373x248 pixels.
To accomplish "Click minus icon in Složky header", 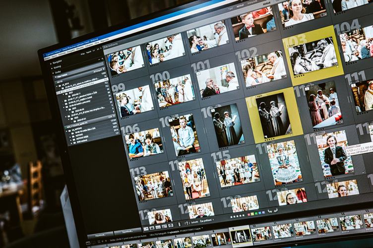I will click(99, 59).
